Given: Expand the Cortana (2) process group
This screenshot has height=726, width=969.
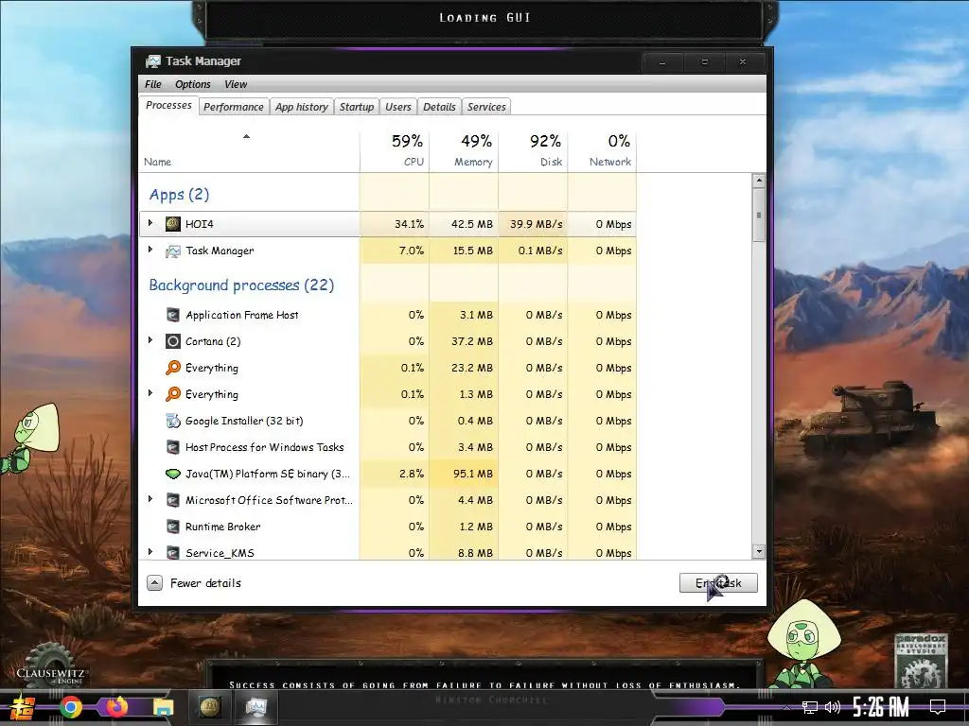Looking at the screenshot, I should pos(150,340).
